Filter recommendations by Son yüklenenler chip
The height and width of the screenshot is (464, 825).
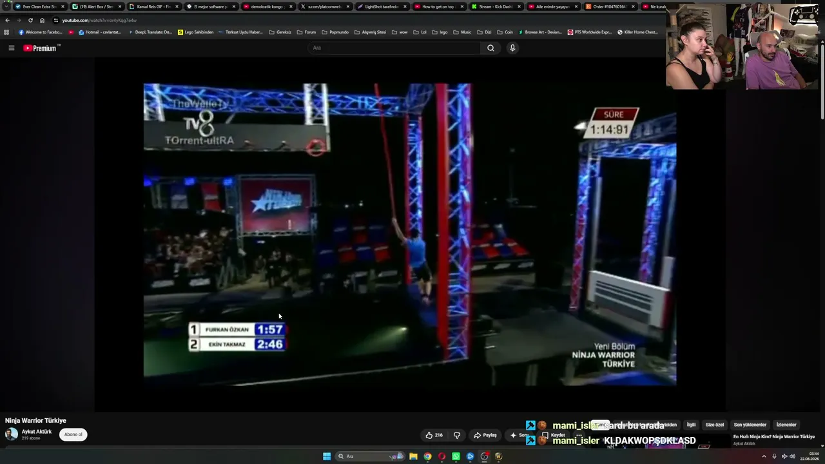click(x=750, y=425)
